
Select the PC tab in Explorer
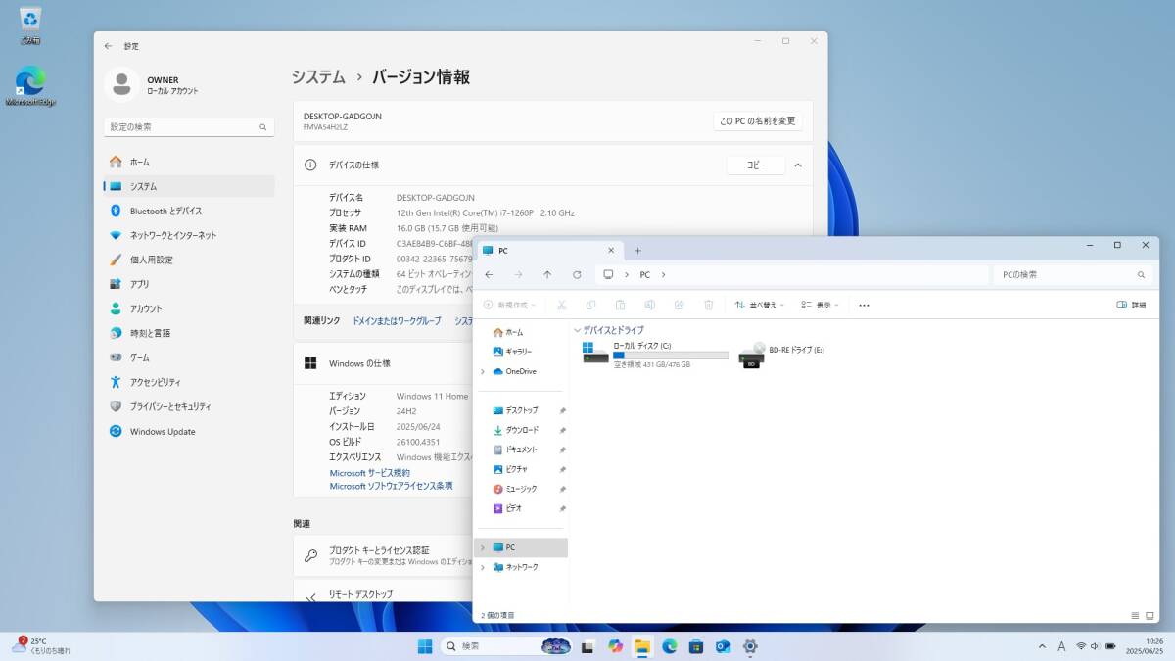549,251
